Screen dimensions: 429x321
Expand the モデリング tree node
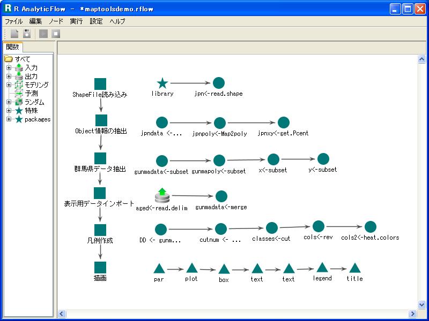(x=9, y=85)
